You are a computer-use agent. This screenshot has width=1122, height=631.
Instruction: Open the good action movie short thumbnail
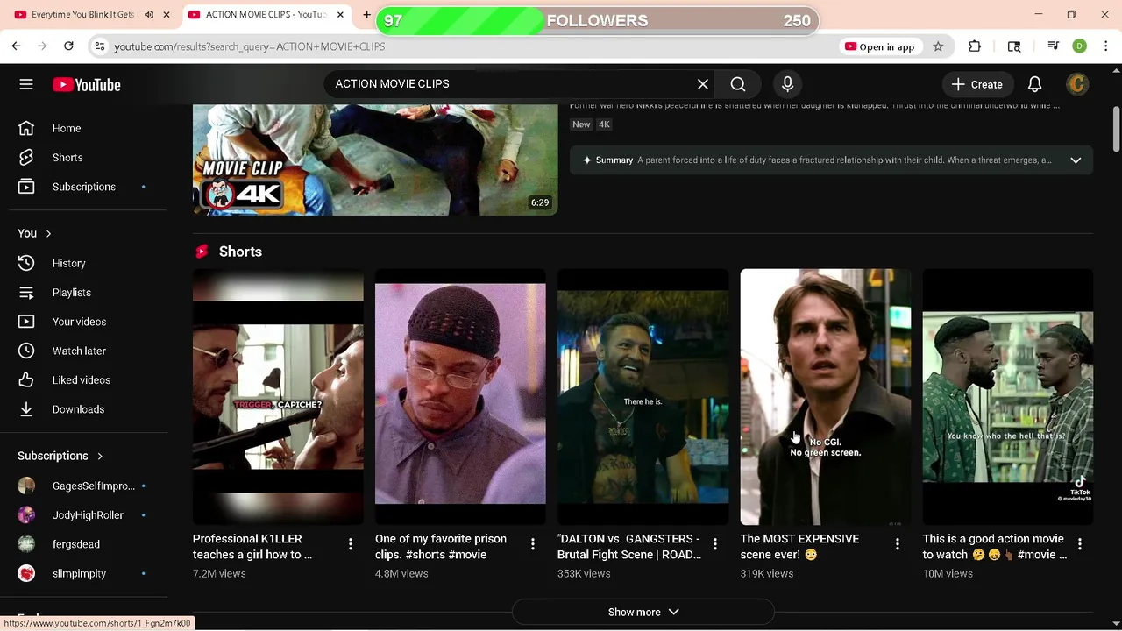coord(1008,397)
